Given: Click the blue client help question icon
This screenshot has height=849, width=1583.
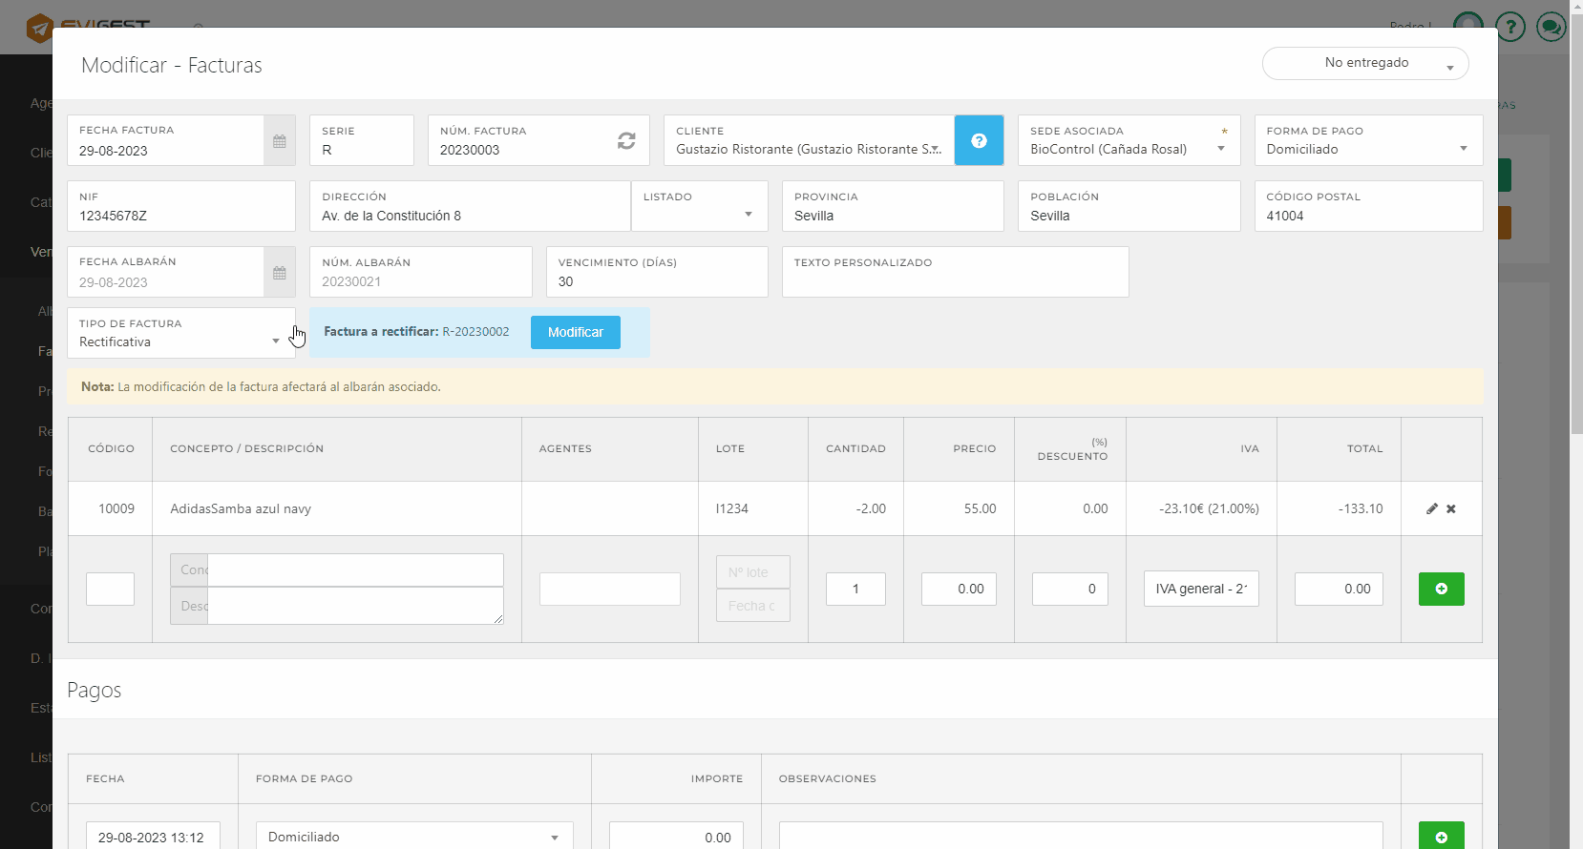Looking at the screenshot, I should [x=979, y=141].
